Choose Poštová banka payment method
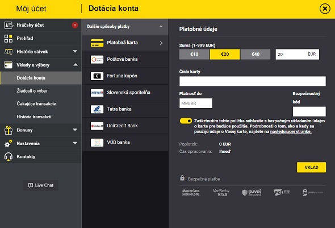Image resolution: width=335 pixels, height=228 pixels. coord(125,60)
